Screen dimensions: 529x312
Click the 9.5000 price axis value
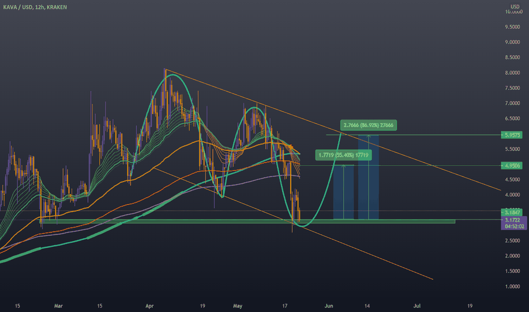coord(512,27)
